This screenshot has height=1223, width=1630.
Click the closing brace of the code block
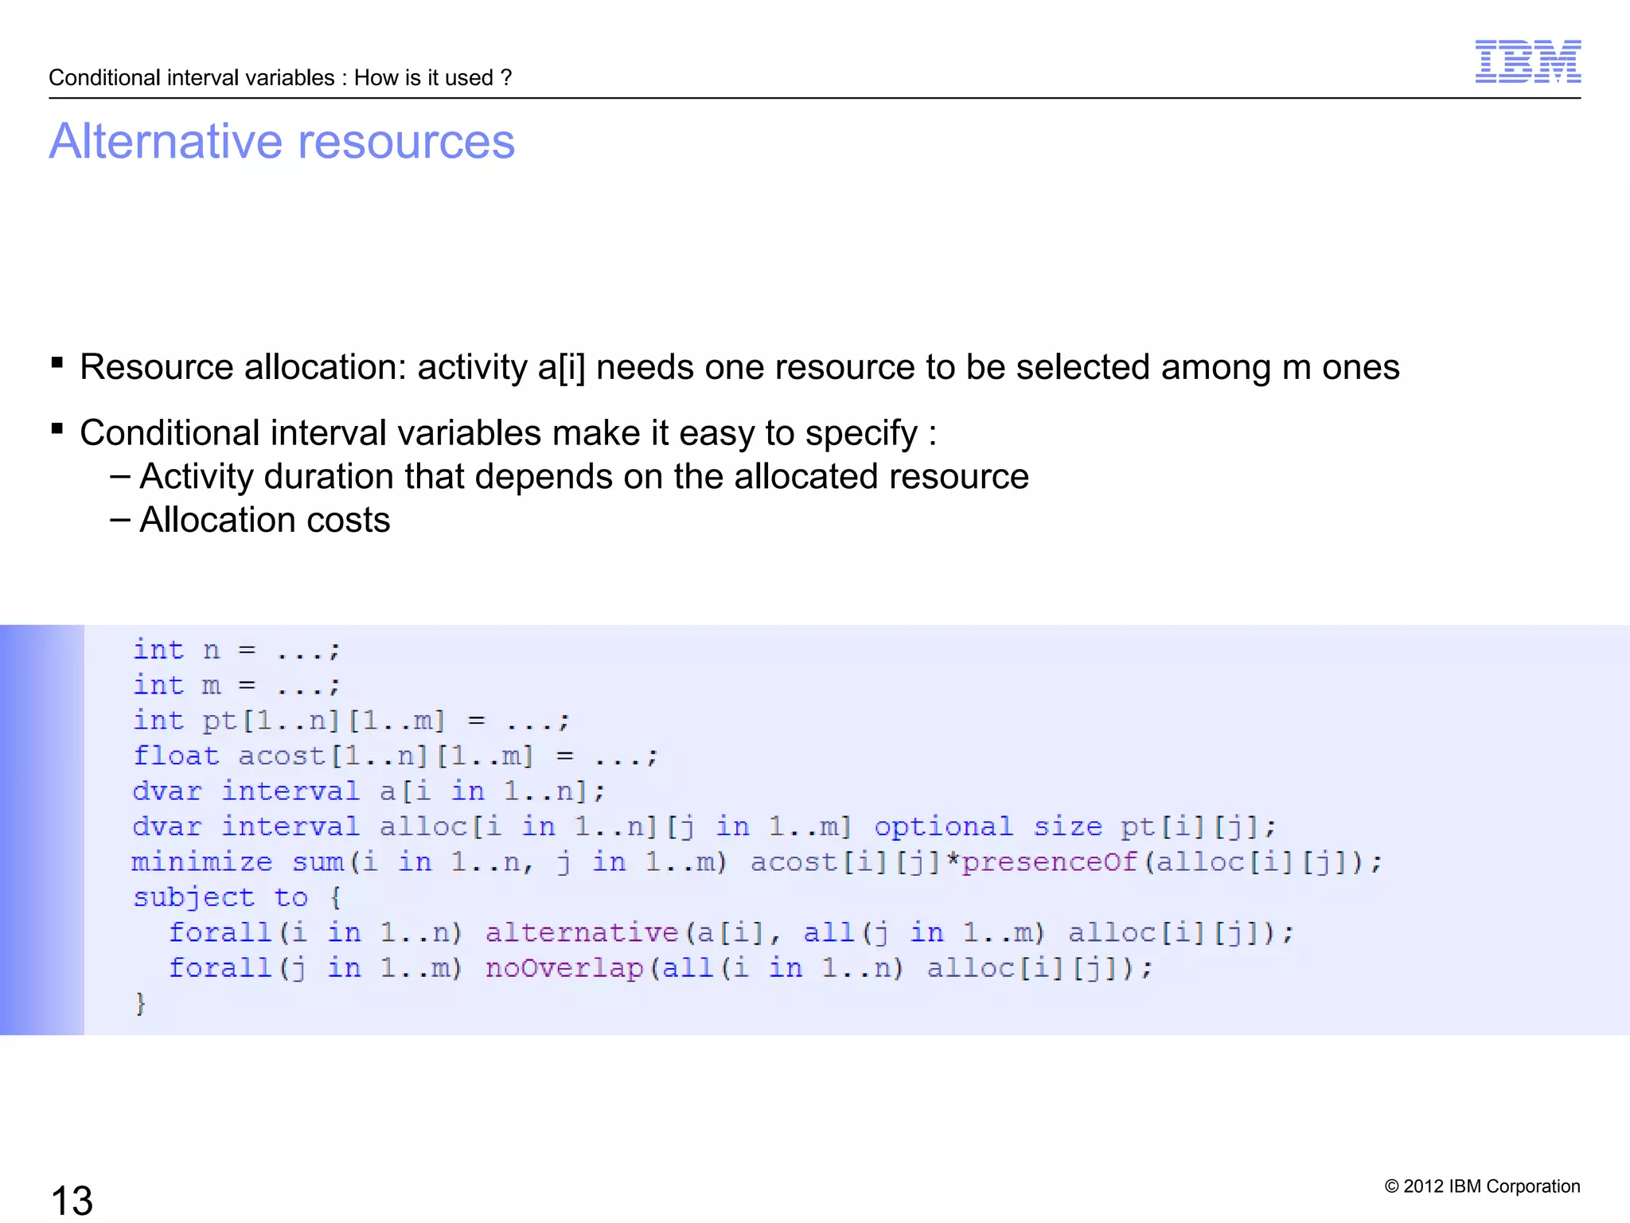141,1003
